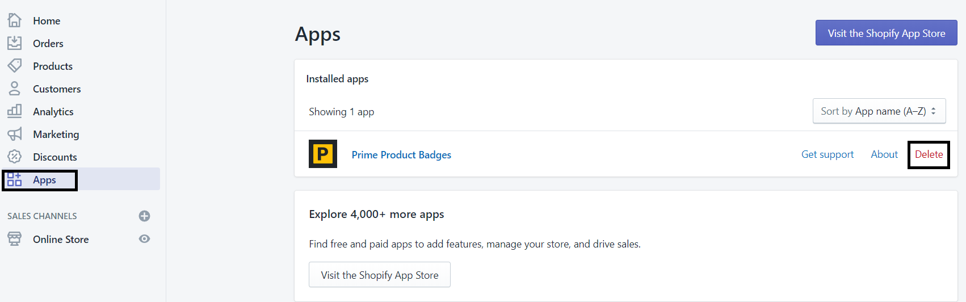
Task: Delete the Prime Product Badges app
Action: click(x=929, y=154)
